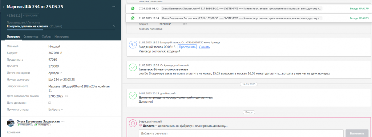Viewport: 372px width, 137px height.
Task: Click the #ТЕГИРОВАТЬ tag button
Action: pos(30,16)
